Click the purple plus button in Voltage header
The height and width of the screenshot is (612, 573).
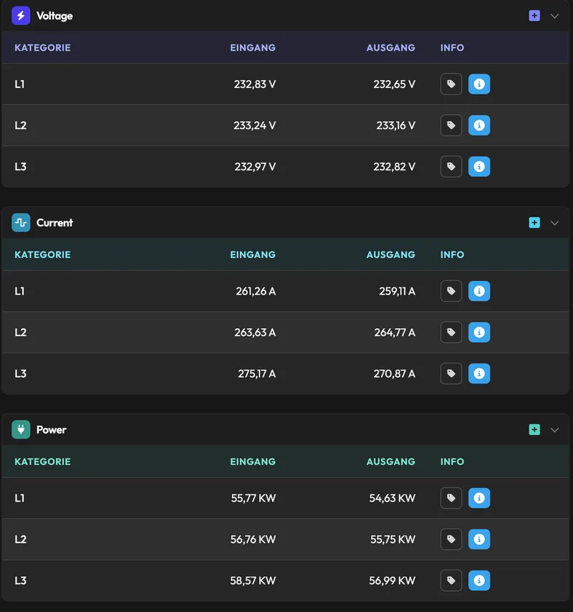(534, 16)
